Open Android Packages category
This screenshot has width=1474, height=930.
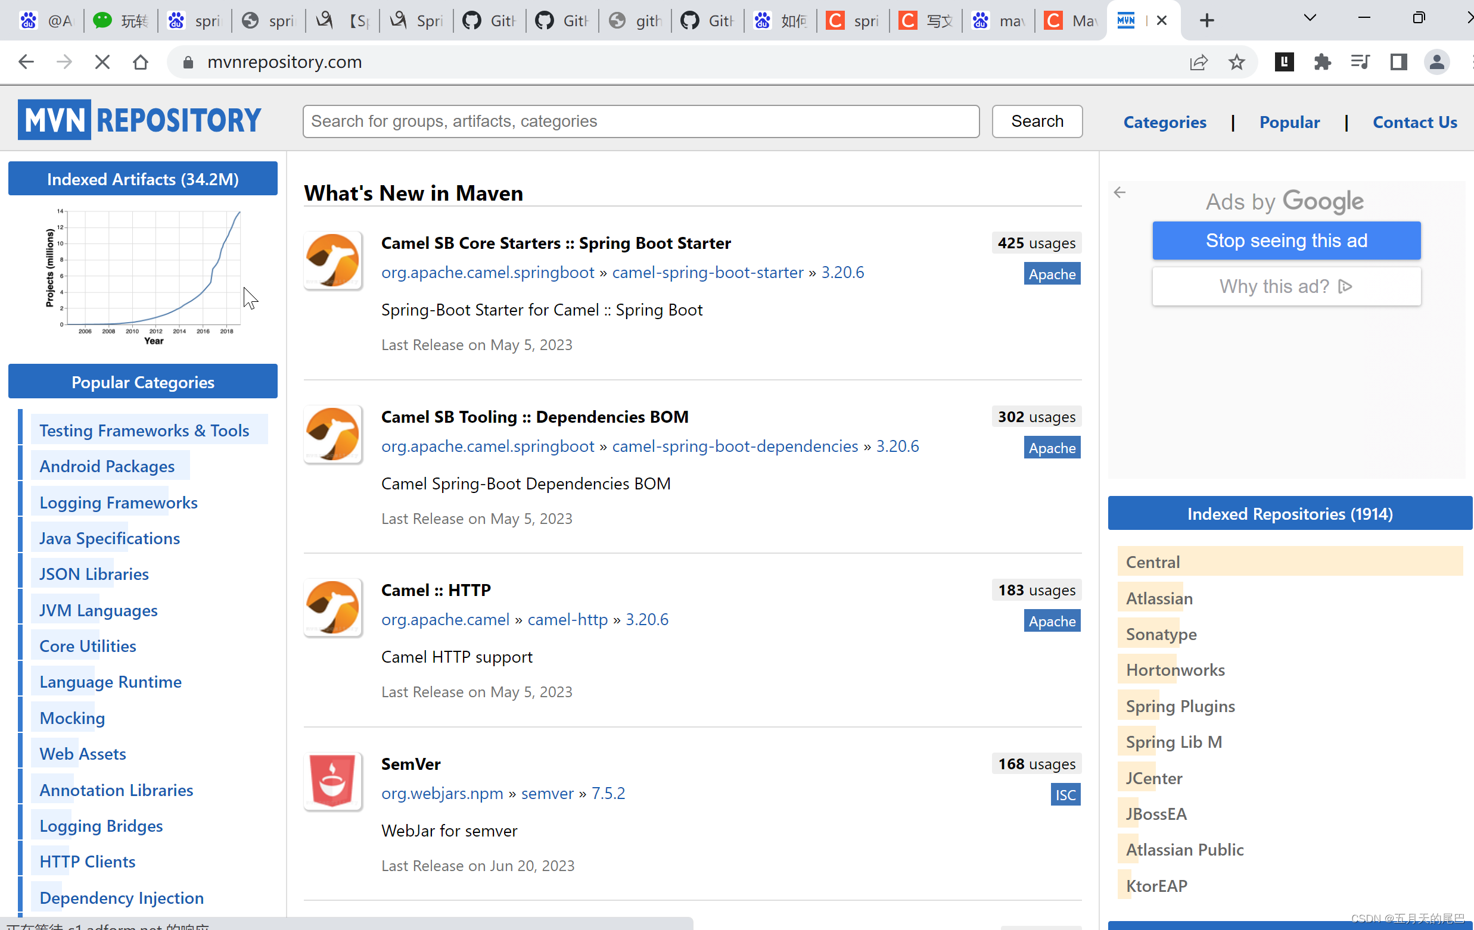coord(107,466)
